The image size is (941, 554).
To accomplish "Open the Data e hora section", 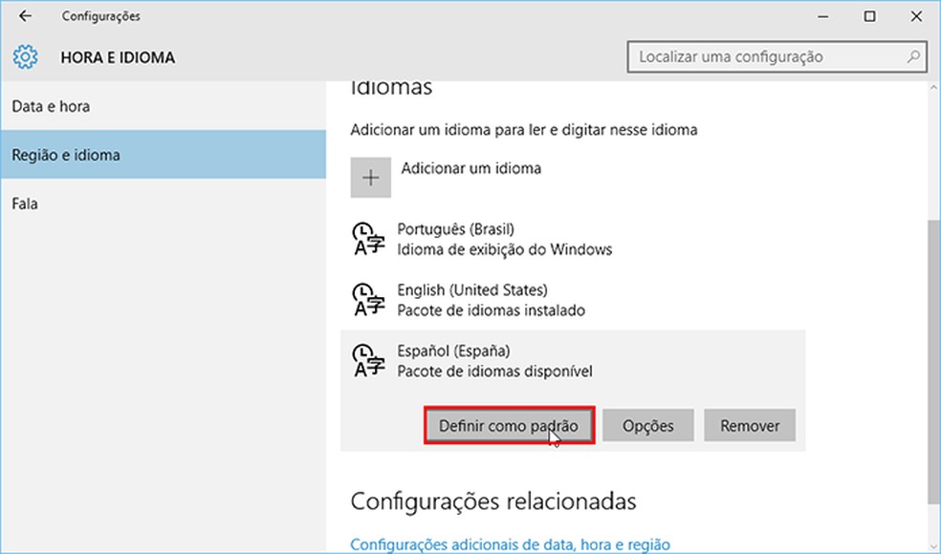I will click(x=52, y=106).
